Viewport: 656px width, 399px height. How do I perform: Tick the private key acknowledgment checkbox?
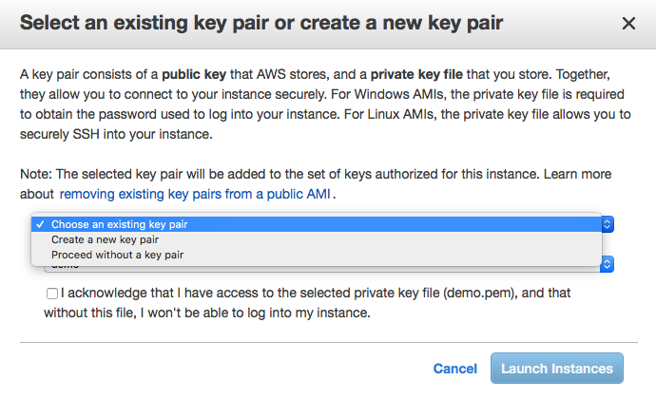pos(51,294)
